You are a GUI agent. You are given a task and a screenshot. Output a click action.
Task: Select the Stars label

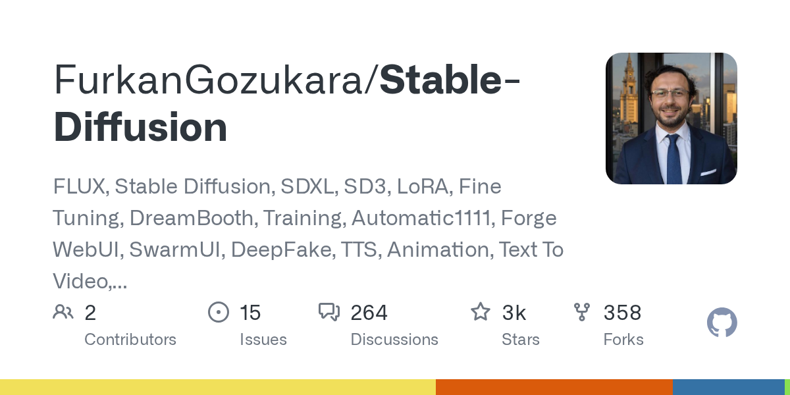click(x=521, y=340)
